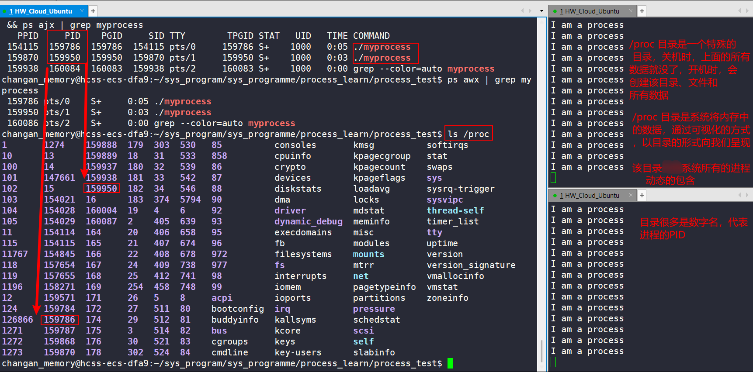Click the left terminal's vertical scrollbar thumb
753x372 pixels.
click(x=542, y=351)
